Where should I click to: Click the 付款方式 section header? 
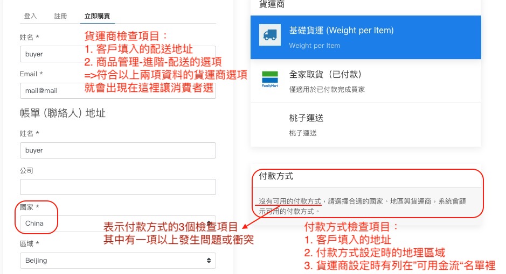[x=276, y=176]
